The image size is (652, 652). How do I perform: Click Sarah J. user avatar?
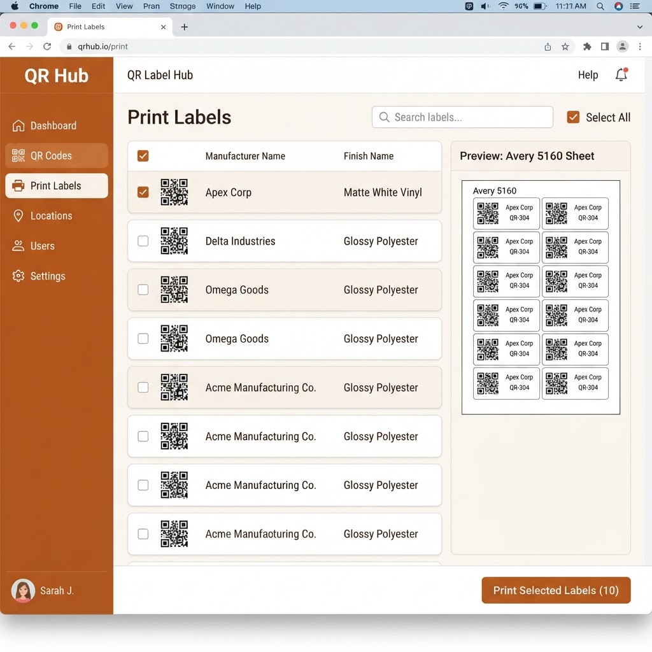23,590
